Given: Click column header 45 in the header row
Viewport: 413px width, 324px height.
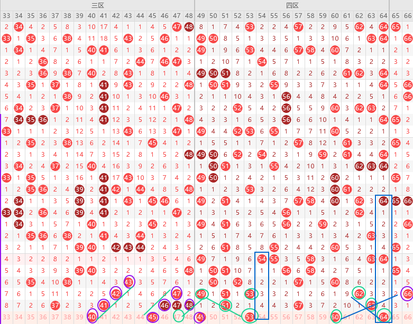Looking at the screenshot, I should pos(152,16).
